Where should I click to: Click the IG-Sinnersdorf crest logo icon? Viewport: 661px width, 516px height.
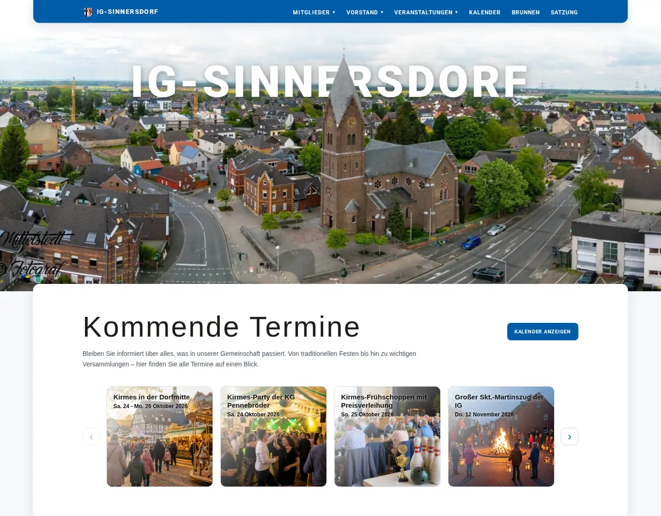point(88,12)
